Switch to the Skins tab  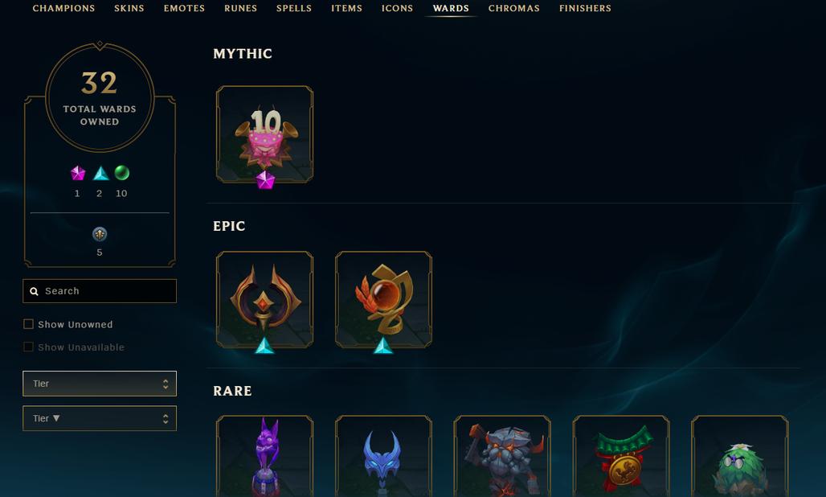pos(129,8)
